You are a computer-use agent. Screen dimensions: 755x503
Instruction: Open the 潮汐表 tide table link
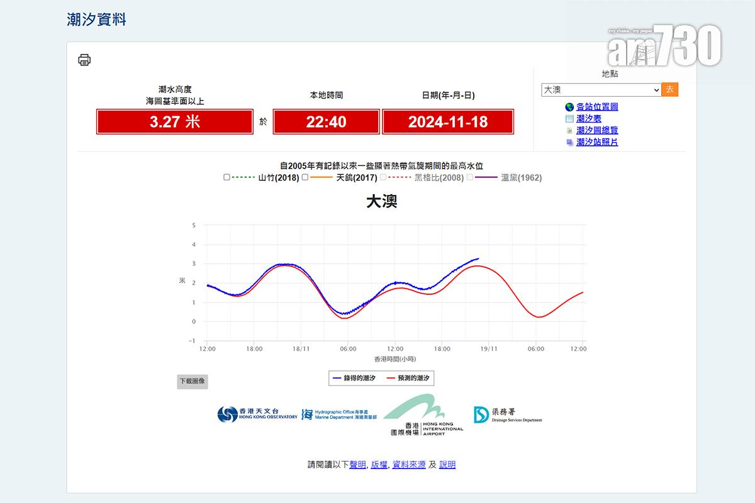click(x=589, y=119)
